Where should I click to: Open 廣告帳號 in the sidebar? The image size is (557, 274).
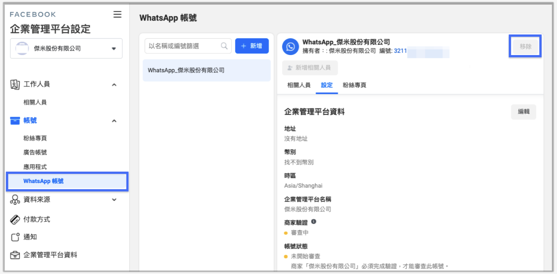point(35,152)
